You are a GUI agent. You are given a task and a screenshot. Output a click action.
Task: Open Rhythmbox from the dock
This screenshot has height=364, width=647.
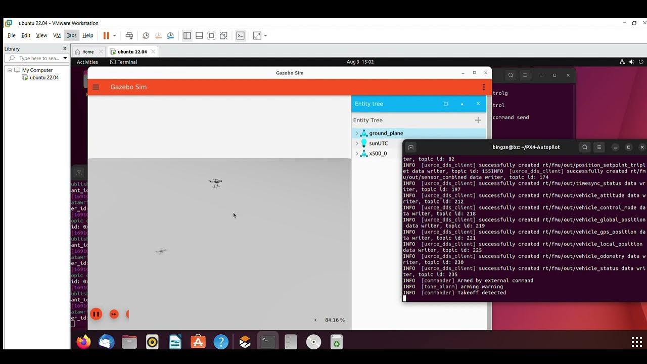point(152,342)
